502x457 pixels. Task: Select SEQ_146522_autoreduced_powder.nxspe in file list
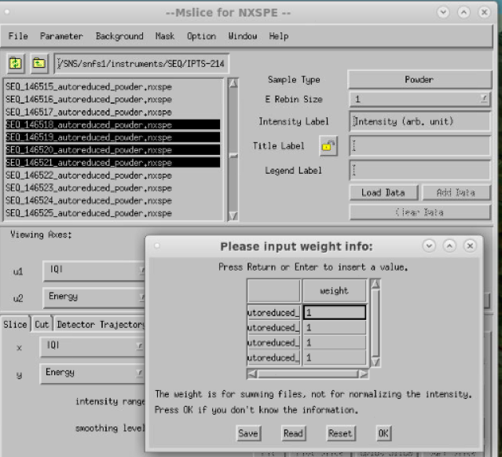(x=88, y=175)
